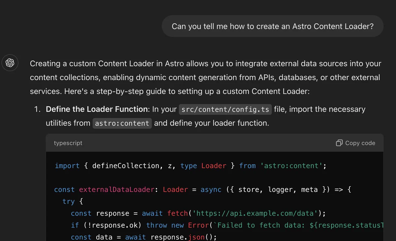Click 'externalDataLoader' identifier in the code
Screen dimensions: 396x241
[x=116, y=190]
